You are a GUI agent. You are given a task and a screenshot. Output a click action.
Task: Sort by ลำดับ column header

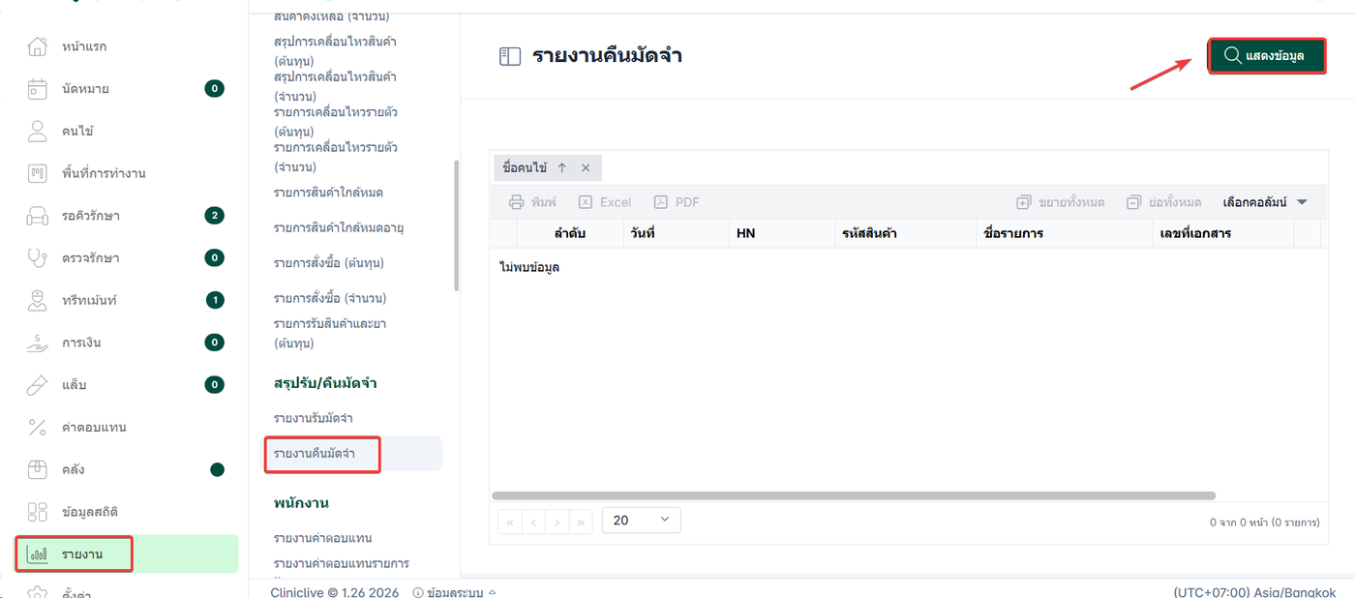(570, 233)
